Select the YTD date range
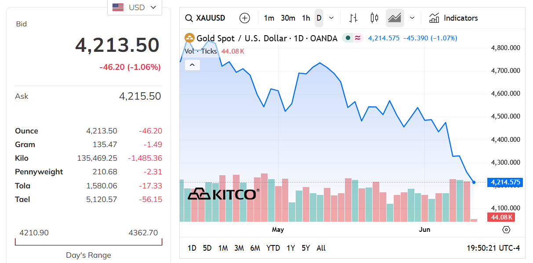The height and width of the screenshot is (263, 533). click(273, 248)
